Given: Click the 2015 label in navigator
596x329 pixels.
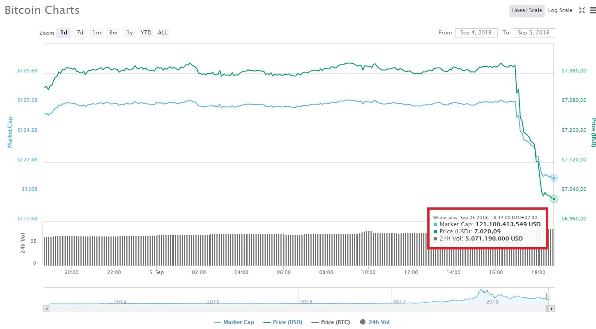Looking at the screenshot, I should click(x=213, y=302).
